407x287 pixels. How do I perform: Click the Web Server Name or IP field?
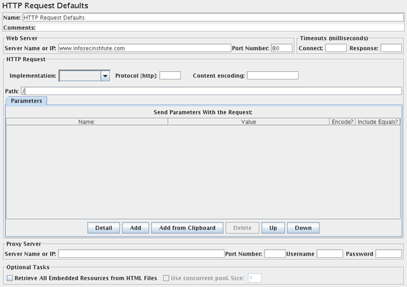pos(145,48)
